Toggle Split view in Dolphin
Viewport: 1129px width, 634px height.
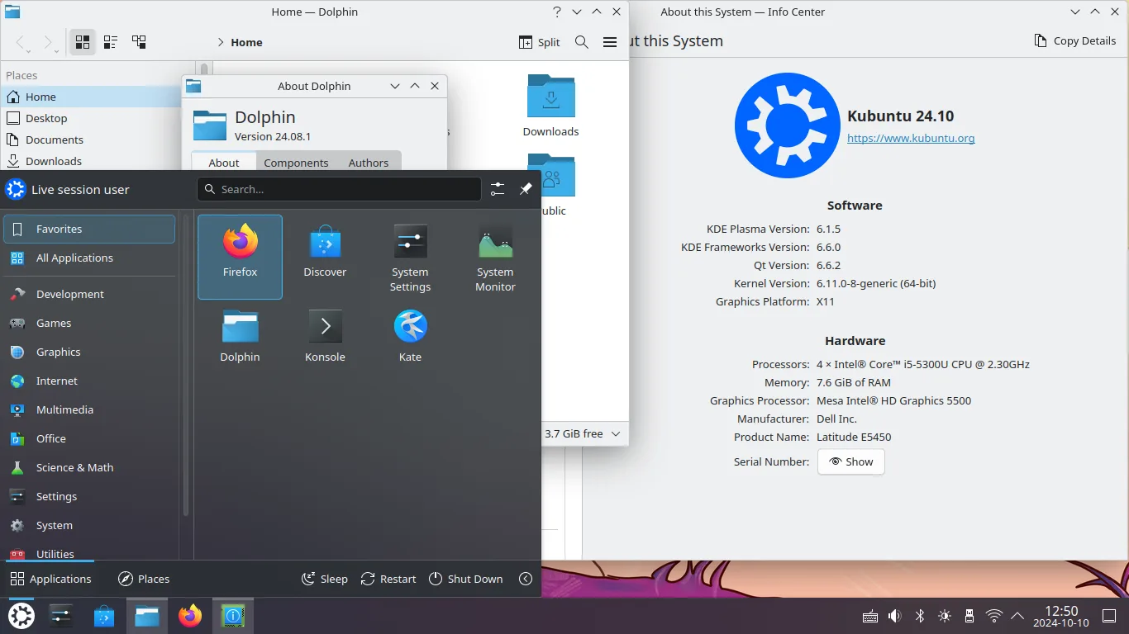point(539,42)
